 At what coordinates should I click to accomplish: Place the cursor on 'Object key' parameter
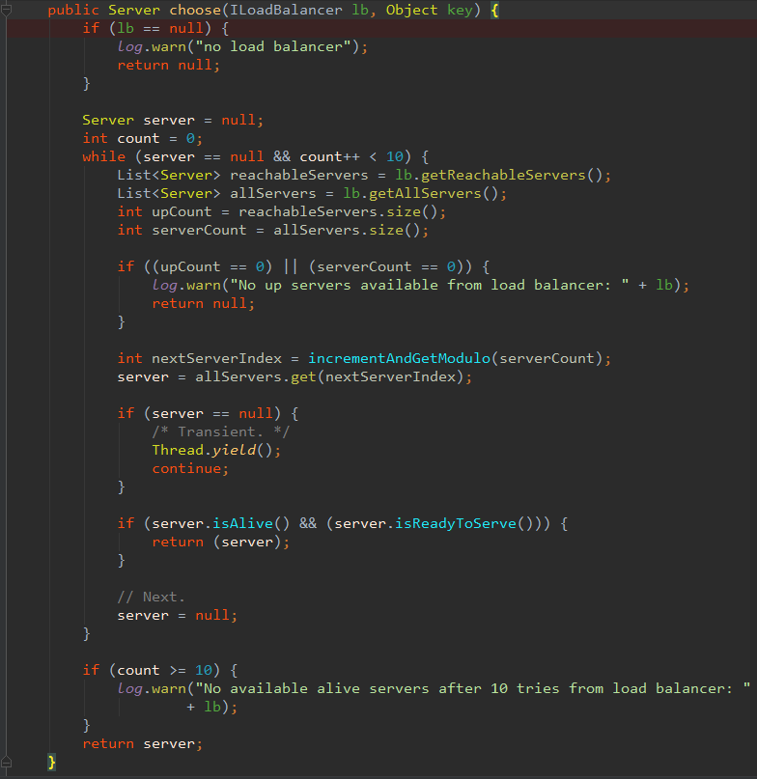click(x=430, y=11)
